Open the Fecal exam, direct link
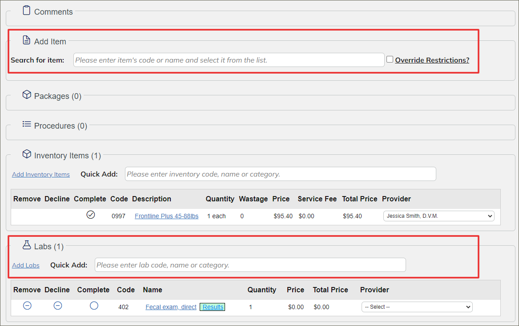 (171, 307)
